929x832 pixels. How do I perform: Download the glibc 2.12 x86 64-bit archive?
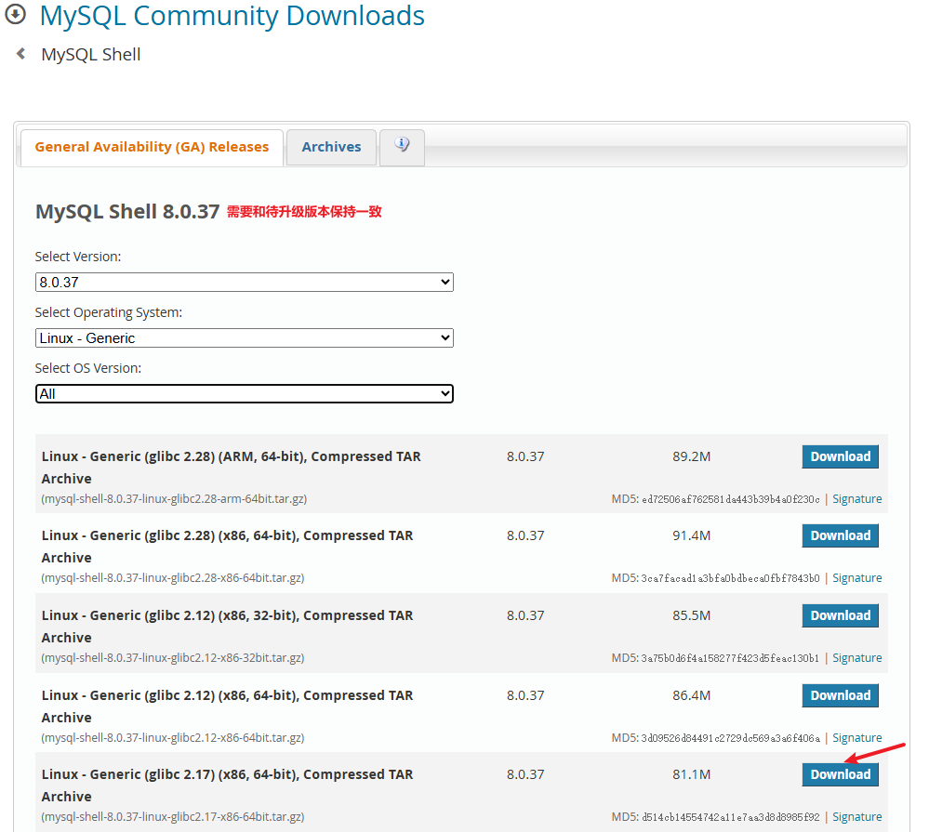tap(840, 695)
